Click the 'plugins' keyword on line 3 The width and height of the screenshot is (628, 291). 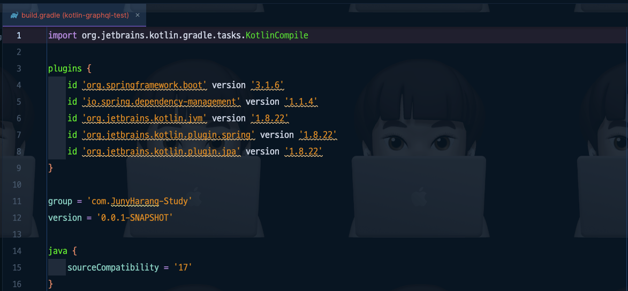point(65,68)
